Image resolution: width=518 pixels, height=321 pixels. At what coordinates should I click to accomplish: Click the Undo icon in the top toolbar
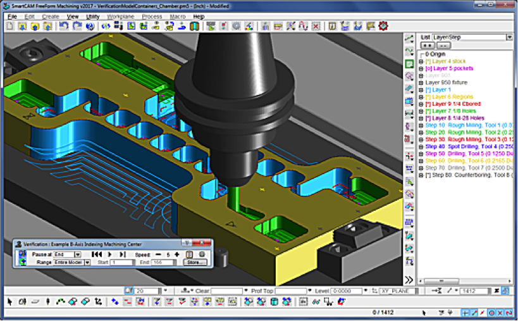pos(64,27)
